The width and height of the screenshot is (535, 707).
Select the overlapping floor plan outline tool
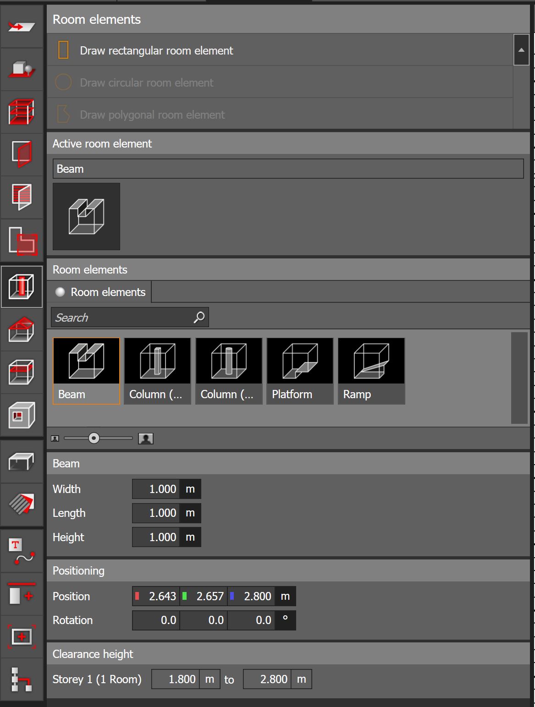point(22,241)
